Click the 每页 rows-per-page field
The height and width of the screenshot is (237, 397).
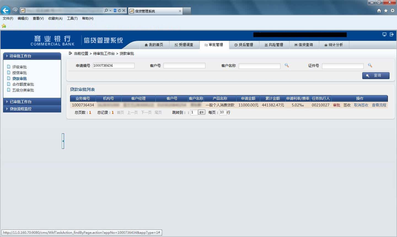point(222,112)
